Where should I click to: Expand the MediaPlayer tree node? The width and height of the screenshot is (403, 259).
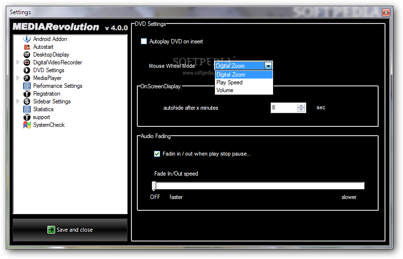click(18, 78)
